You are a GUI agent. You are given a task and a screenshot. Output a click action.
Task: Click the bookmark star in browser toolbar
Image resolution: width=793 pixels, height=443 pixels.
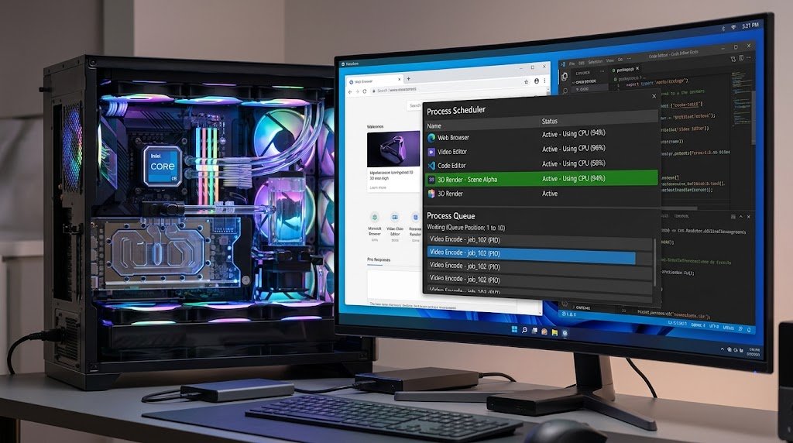pos(526,82)
